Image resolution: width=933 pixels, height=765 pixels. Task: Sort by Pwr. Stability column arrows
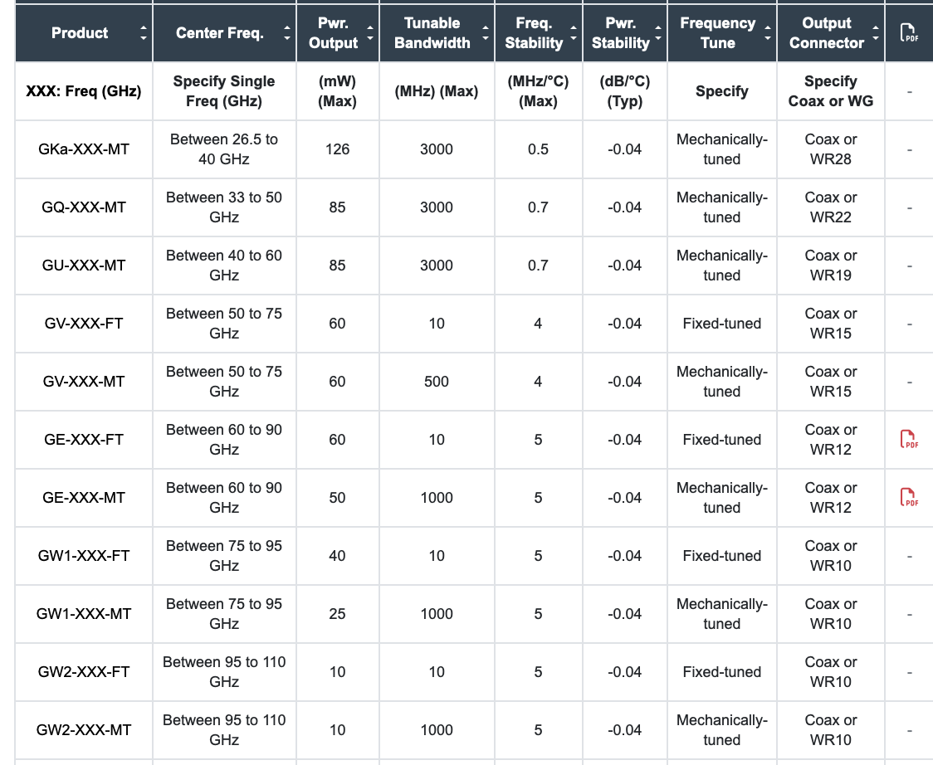658,33
